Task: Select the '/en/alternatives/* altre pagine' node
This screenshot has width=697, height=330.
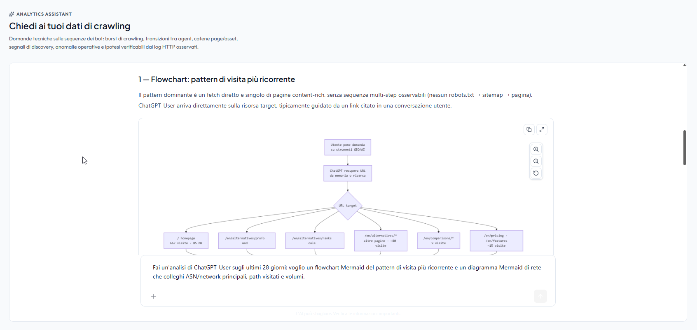Action: click(381, 241)
